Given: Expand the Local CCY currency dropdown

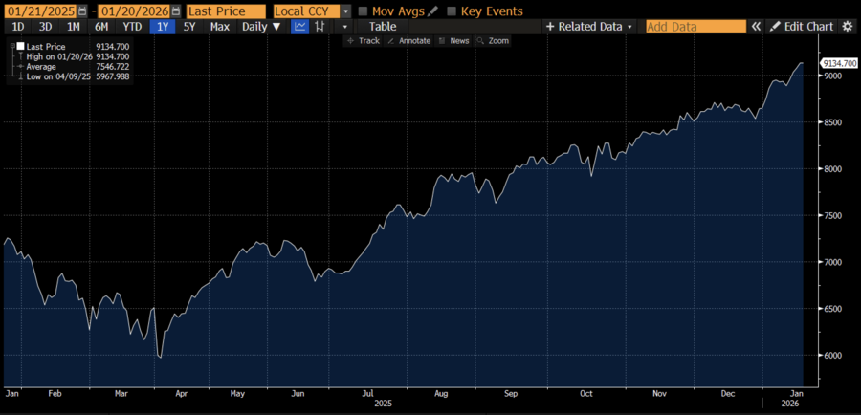Looking at the screenshot, I should click(x=346, y=11).
